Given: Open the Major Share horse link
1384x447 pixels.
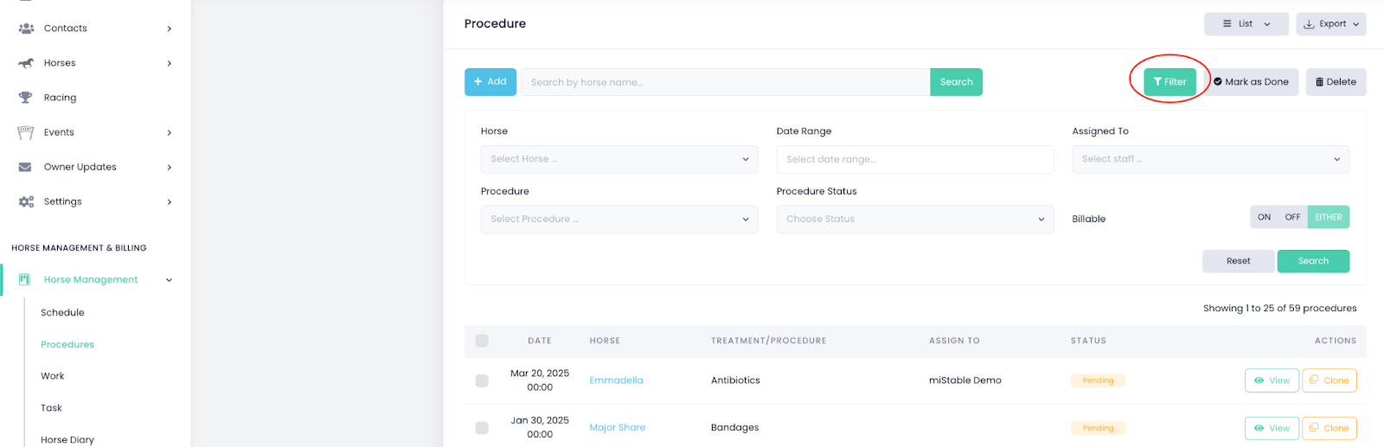Looking at the screenshot, I should point(617,427).
